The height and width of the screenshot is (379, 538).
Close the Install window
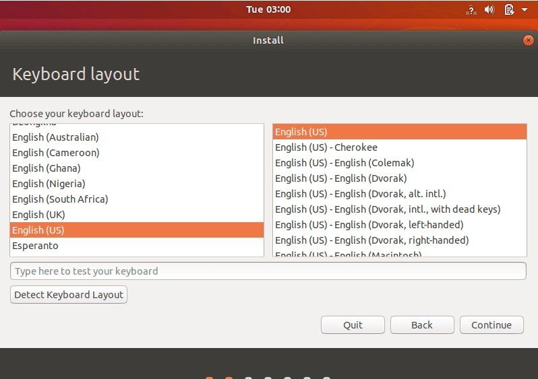pos(529,40)
